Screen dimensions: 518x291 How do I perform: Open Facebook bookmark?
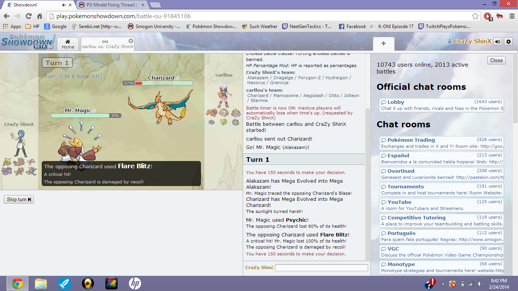pyautogui.click(x=352, y=27)
